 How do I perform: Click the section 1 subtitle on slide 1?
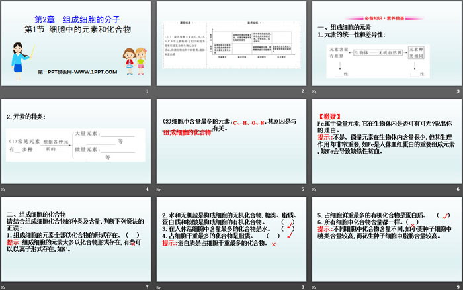(78, 30)
